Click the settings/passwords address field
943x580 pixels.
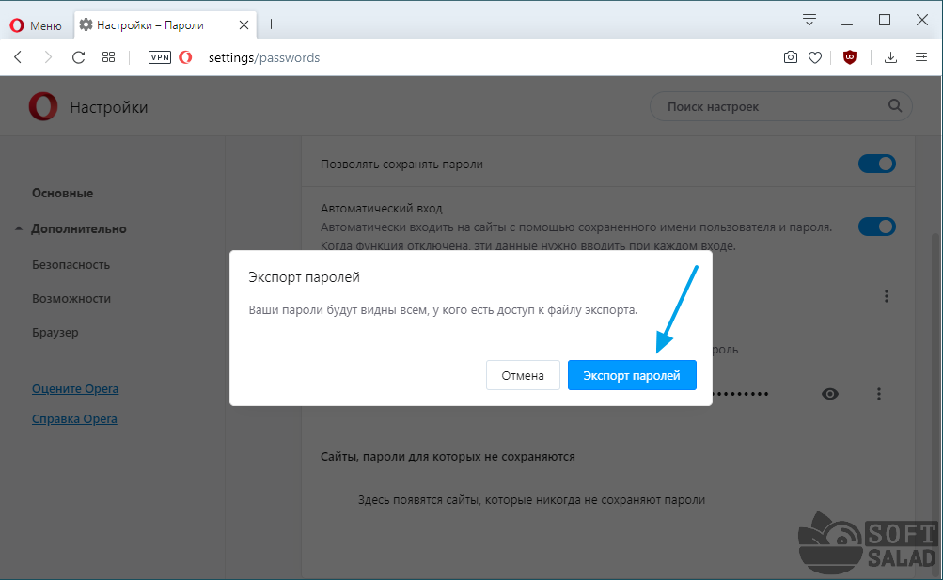click(x=264, y=57)
